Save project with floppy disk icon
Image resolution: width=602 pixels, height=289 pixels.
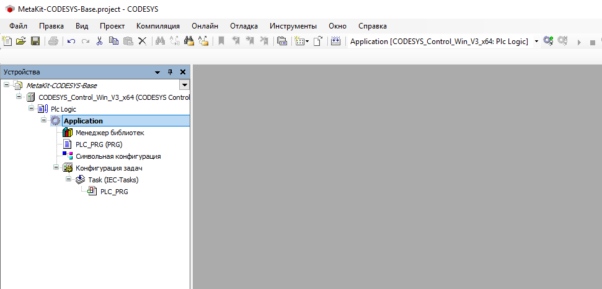point(35,41)
